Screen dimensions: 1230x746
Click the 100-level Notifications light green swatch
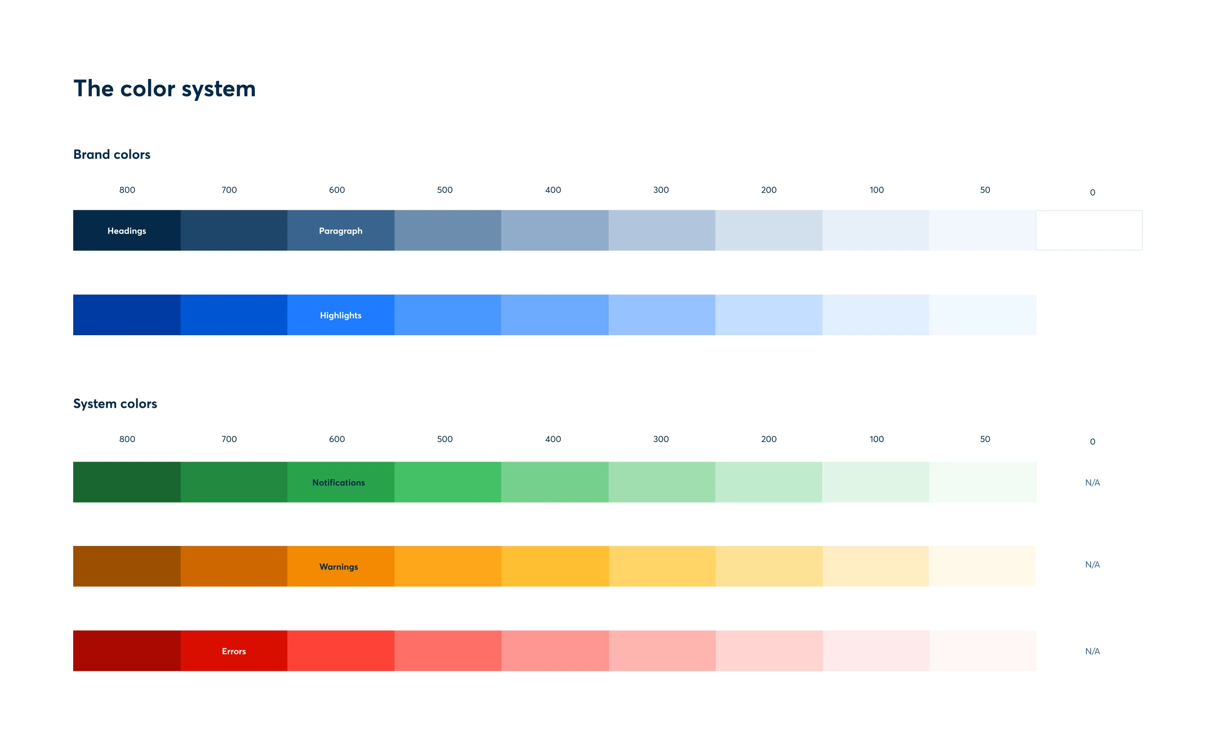pos(876,483)
